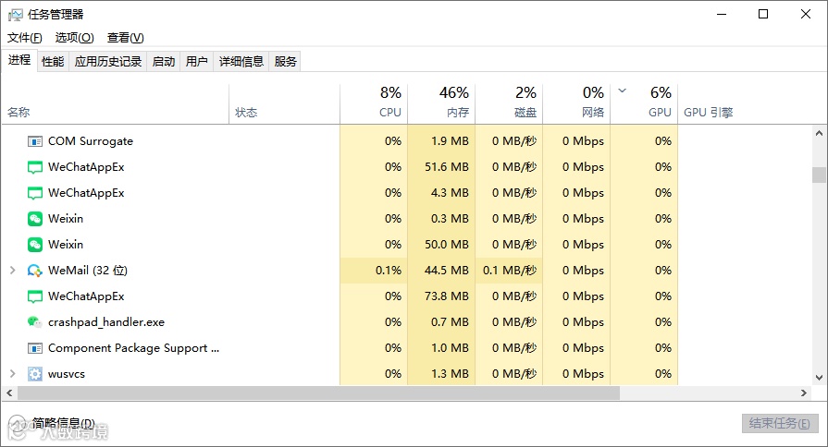
Task: Collapse to 简略信息 view via arrow icon
Action: (18, 423)
